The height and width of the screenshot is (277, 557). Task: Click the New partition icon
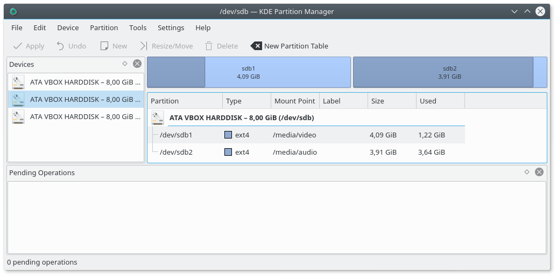point(104,46)
